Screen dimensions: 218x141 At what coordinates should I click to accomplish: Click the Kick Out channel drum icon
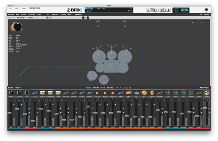(19, 93)
